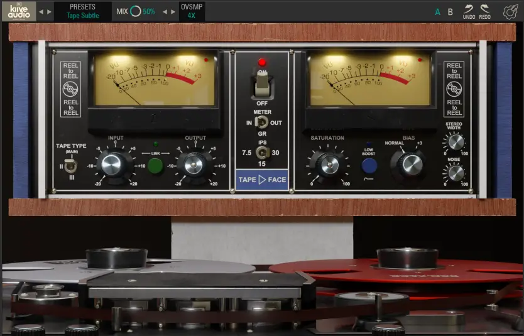Toggle the Tape Type II/III switch
This screenshot has width=524, height=336.
70,166
